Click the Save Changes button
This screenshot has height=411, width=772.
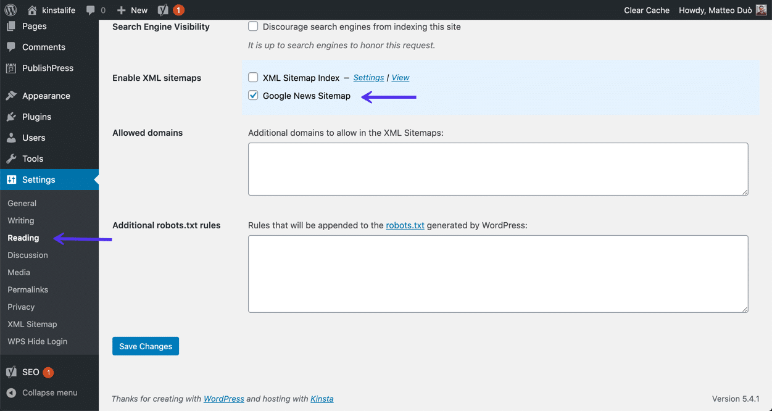pos(146,346)
